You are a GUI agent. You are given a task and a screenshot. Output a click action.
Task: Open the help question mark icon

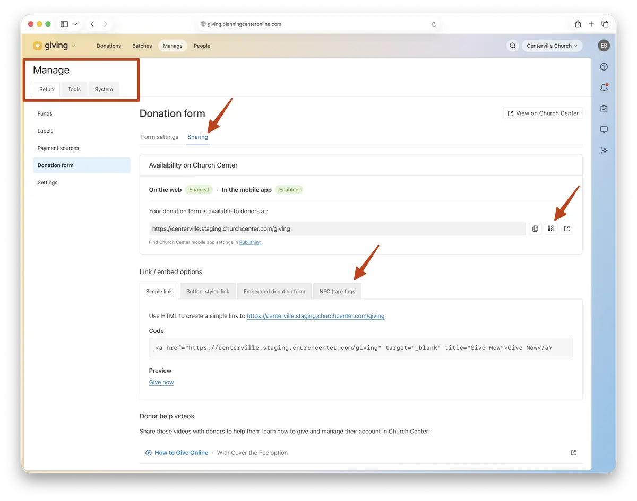click(x=604, y=67)
